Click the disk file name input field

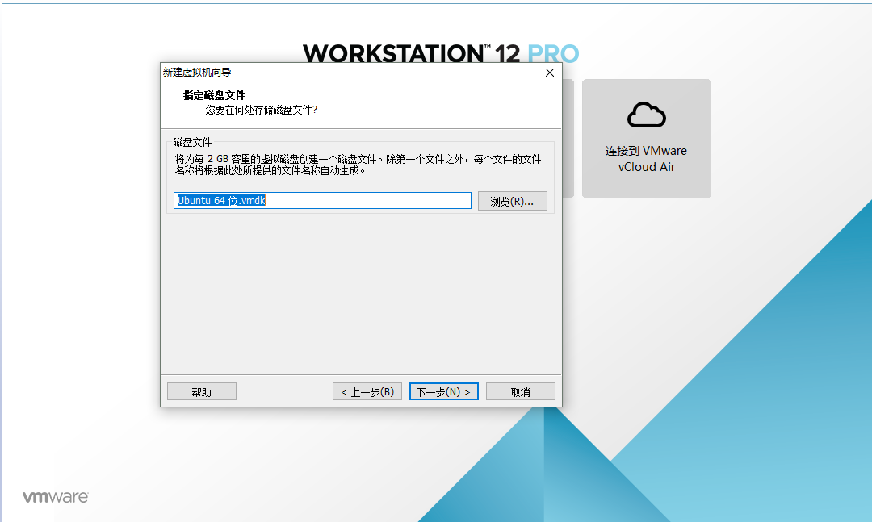(322, 201)
